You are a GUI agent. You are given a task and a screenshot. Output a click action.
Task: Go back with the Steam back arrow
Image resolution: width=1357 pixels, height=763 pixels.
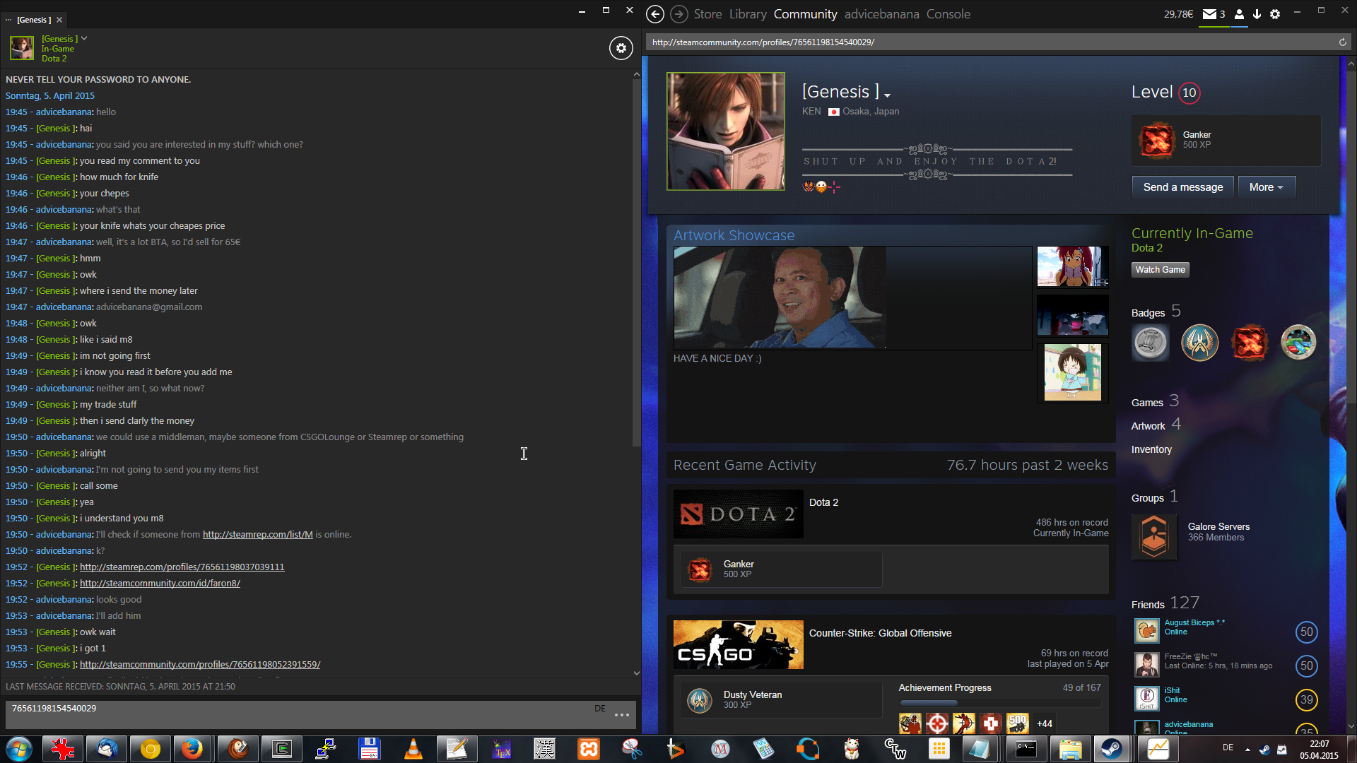tap(655, 14)
